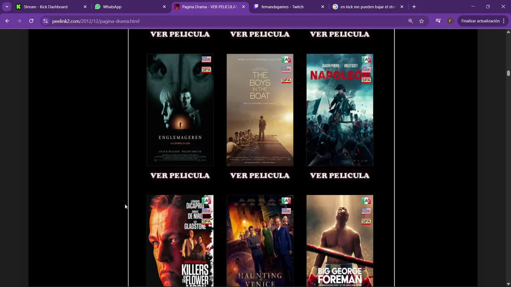The height and width of the screenshot is (287, 511).
Task: Click LAT badge on A Haunting in Venice
Action: pos(286,201)
